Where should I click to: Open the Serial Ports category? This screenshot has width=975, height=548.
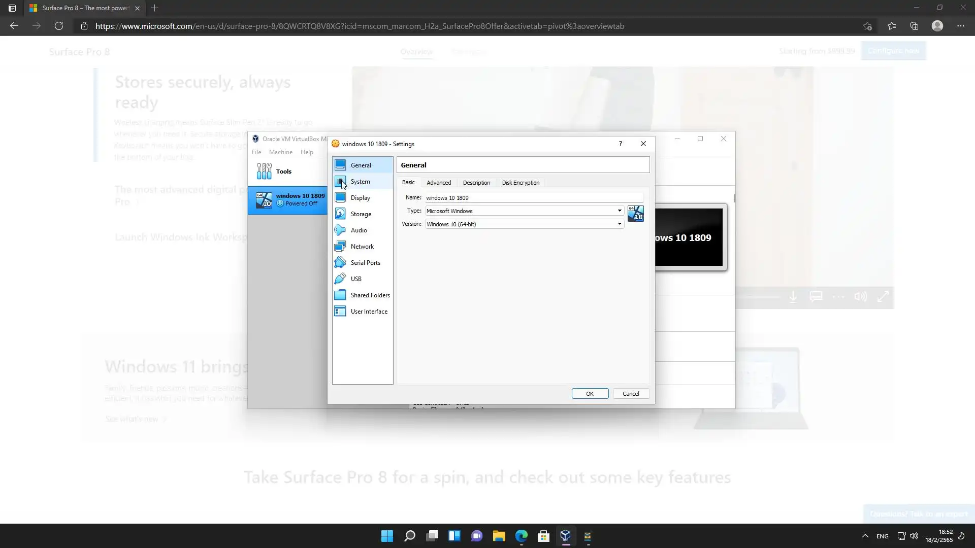pyautogui.click(x=365, y=263)
